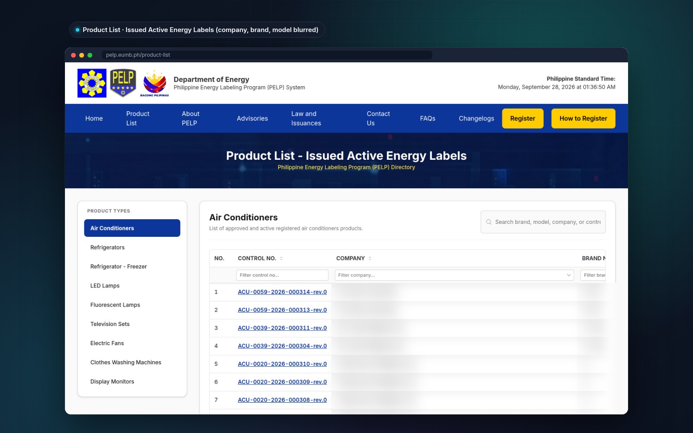The height and width of the screenshot is (433, 693).
Task: Go to FAQs page
Action: [x=427, y=118]
